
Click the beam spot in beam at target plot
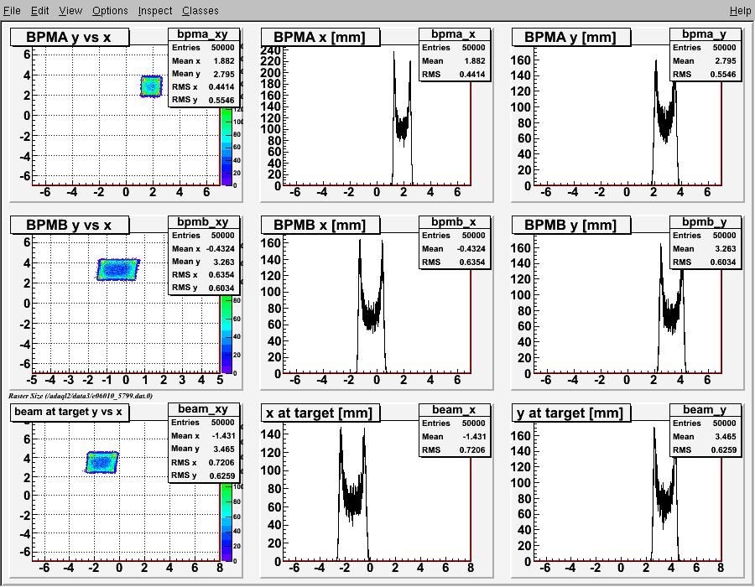click(x=102, y=462)
